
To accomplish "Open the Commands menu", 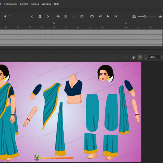I will pos(10,4).
